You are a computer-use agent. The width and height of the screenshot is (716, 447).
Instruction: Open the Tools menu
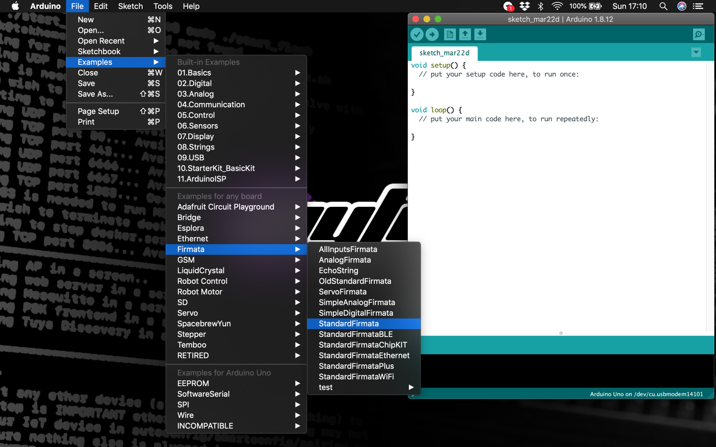point(163,6)
